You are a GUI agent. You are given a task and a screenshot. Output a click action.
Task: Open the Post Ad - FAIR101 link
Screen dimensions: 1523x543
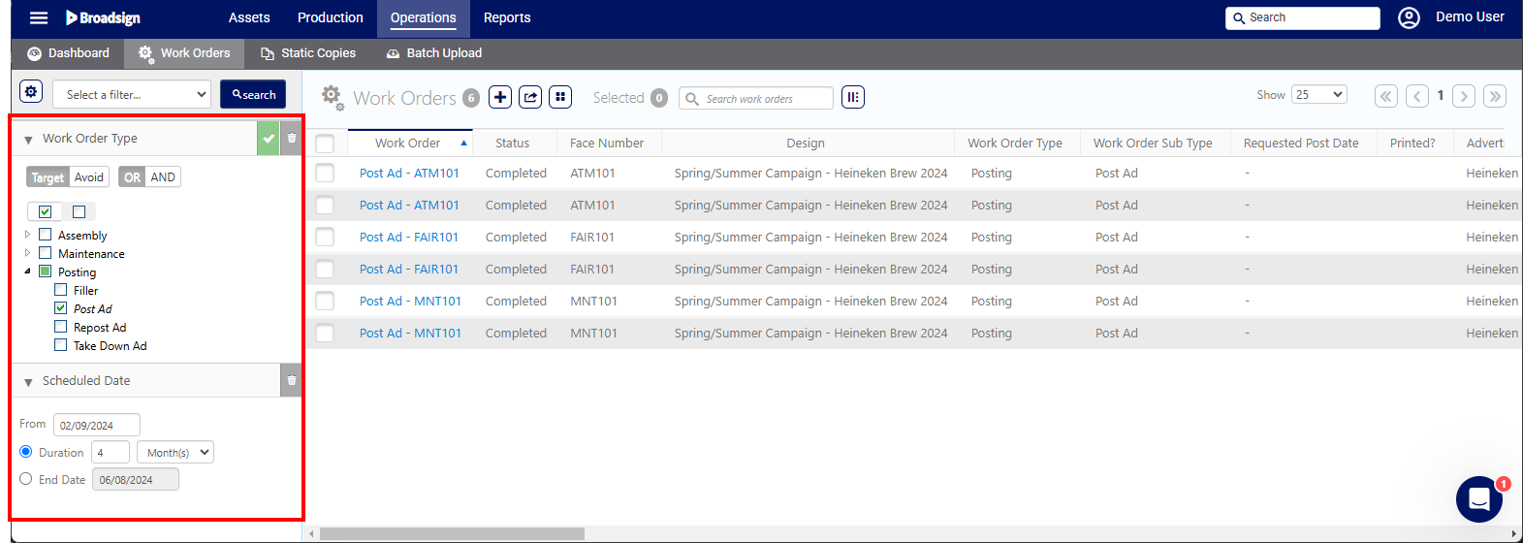[x=408, y=237]
